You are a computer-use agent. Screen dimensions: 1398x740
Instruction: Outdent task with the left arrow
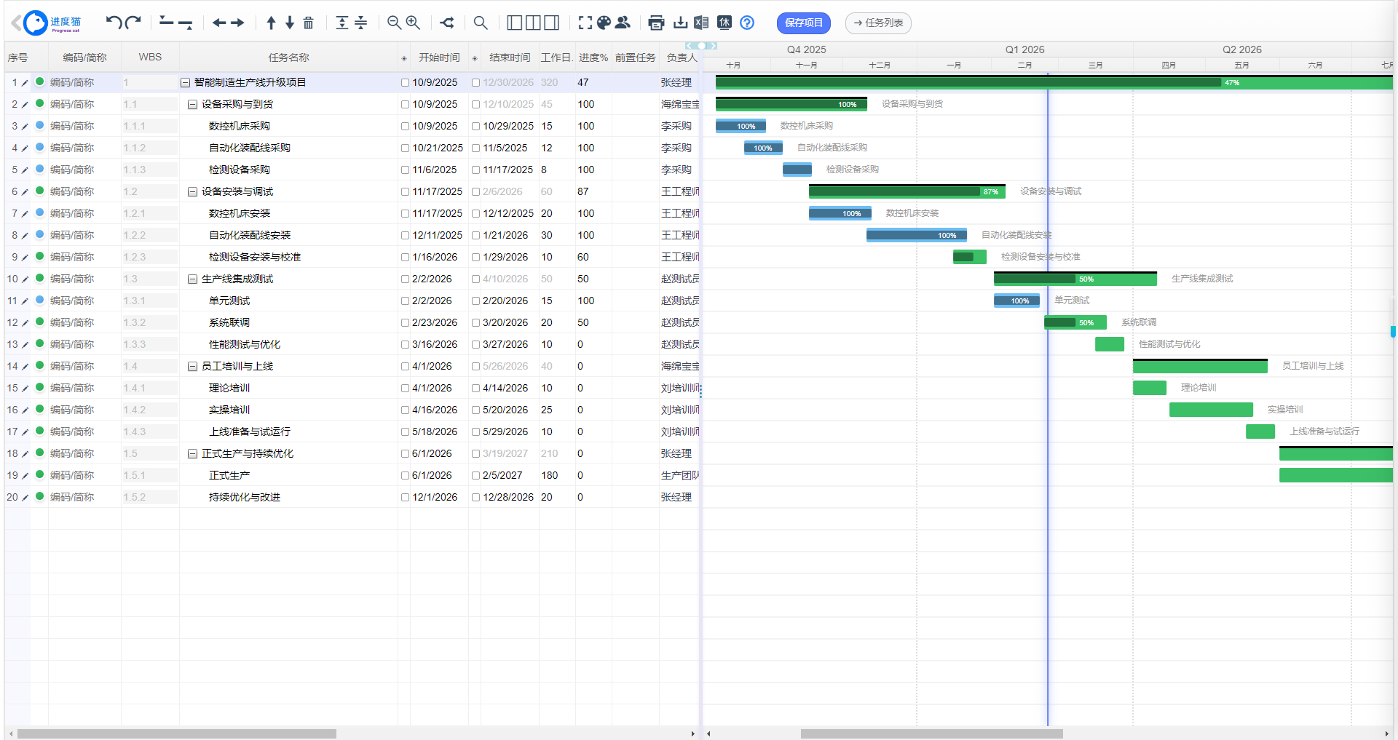[x=219, y=23]
